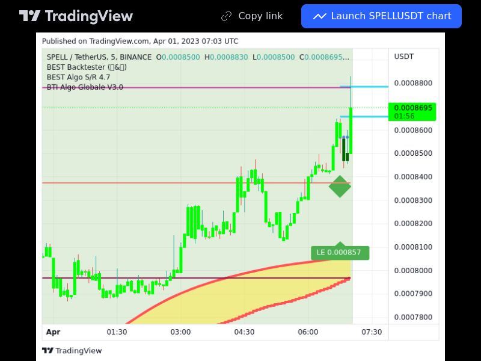Viewport: 481px width, 361px height.
Task: Click the 0.0007900 price axis value
Action: (x=413, y=294)
